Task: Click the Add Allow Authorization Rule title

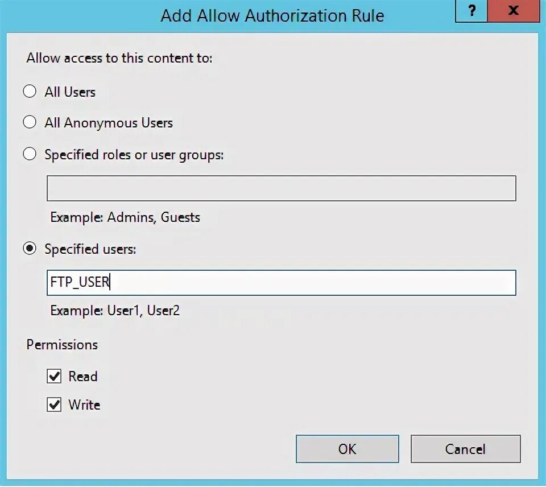Action: 271,15
